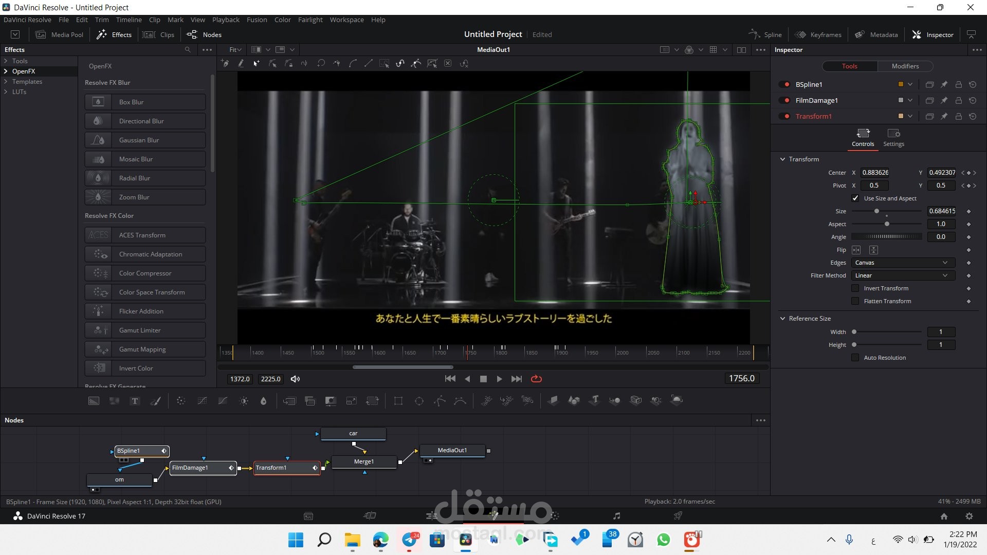Uncheck Use Size and Aspect
Screen dimensions: 987x555
click(855, 198)
